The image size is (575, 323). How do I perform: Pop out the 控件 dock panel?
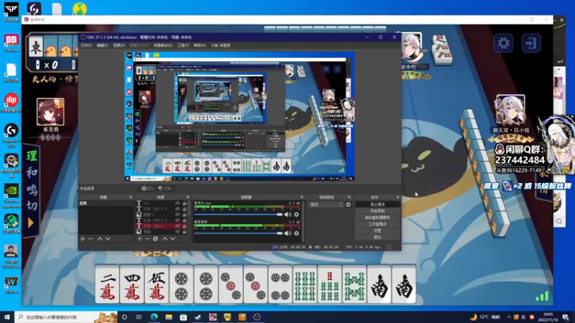tap(397, 197)
